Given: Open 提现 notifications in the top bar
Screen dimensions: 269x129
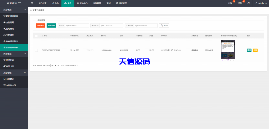Looking at the screenshot, I should [x=240, y=3].
